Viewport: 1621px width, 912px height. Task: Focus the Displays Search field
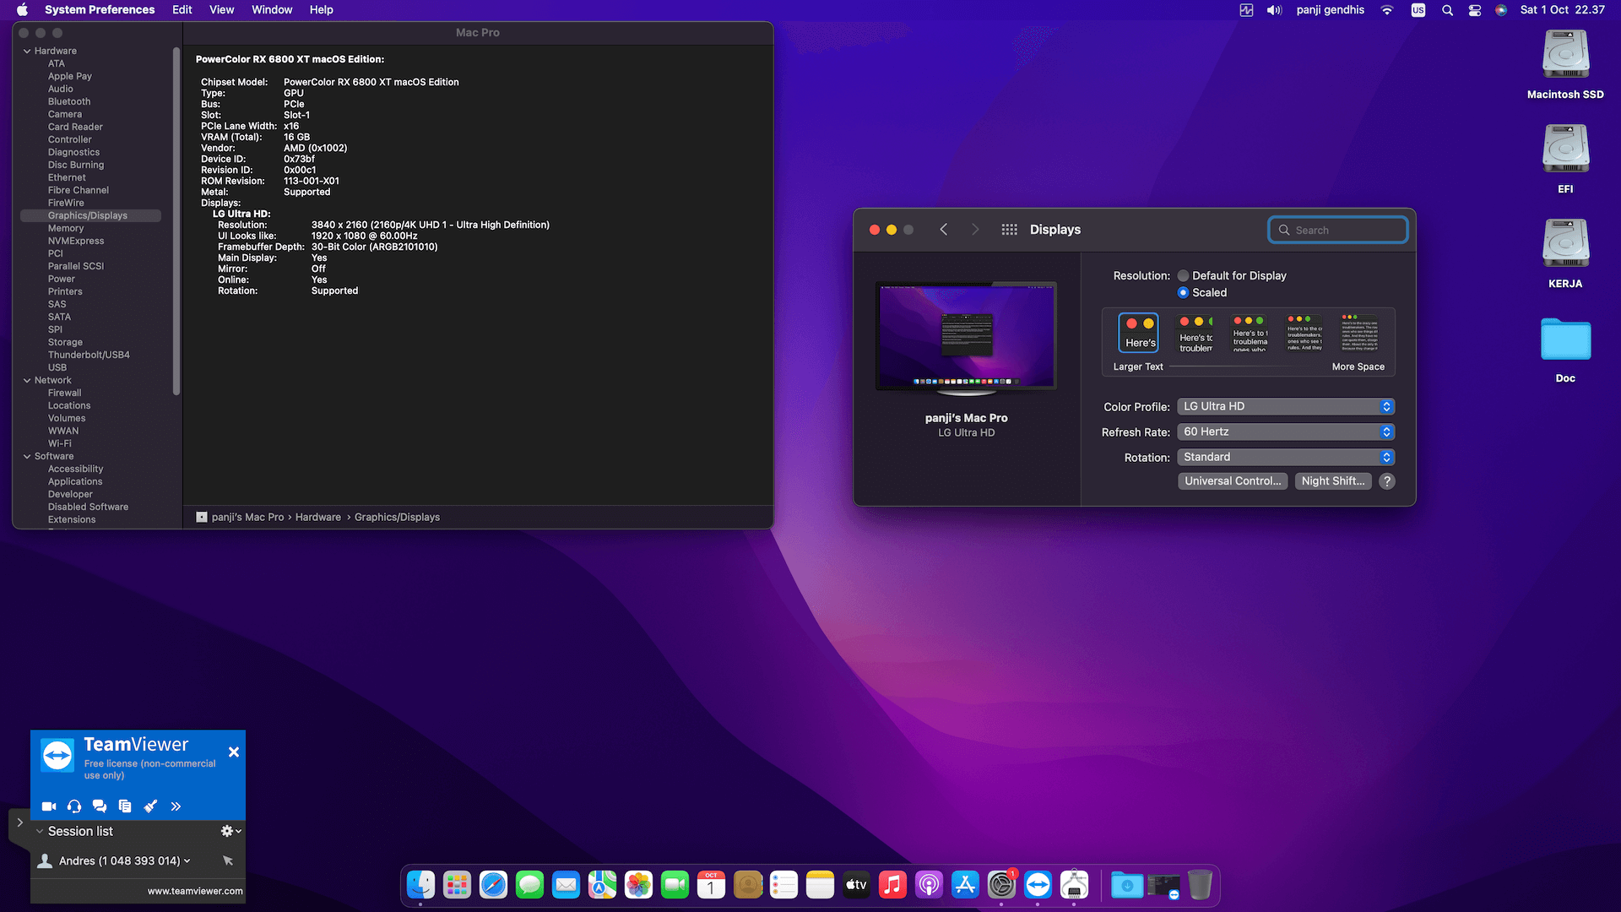(1338, 230)
